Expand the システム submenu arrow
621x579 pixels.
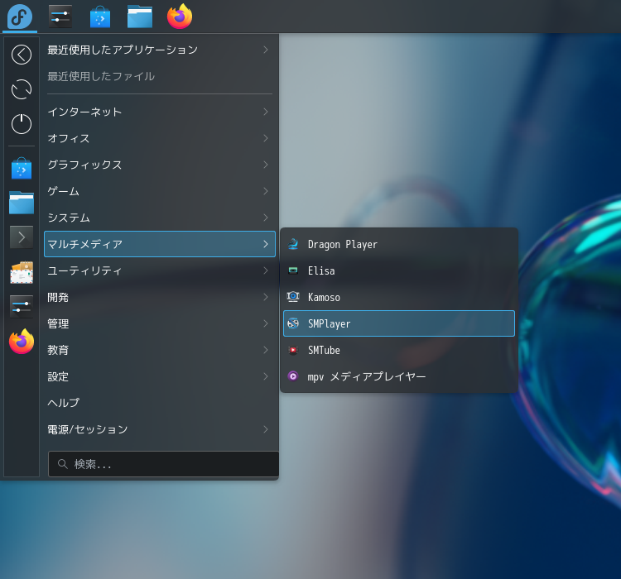point(266,218)
